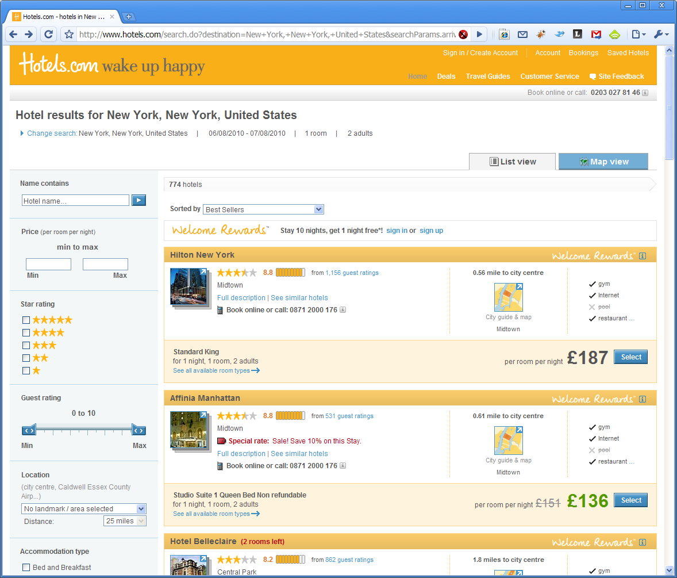Click the minimum guest rating slider handle
The height and width of the screenshot is (578, 677).
[29, 430]
